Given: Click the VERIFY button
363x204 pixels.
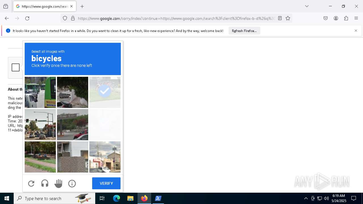Looking at the screenshot, I should [x=106, y=183].
